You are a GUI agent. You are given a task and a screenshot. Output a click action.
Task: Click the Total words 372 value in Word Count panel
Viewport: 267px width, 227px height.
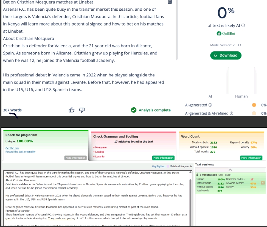[x=213, y=152]
